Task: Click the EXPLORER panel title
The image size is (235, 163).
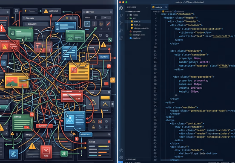Action: point(132,7)
